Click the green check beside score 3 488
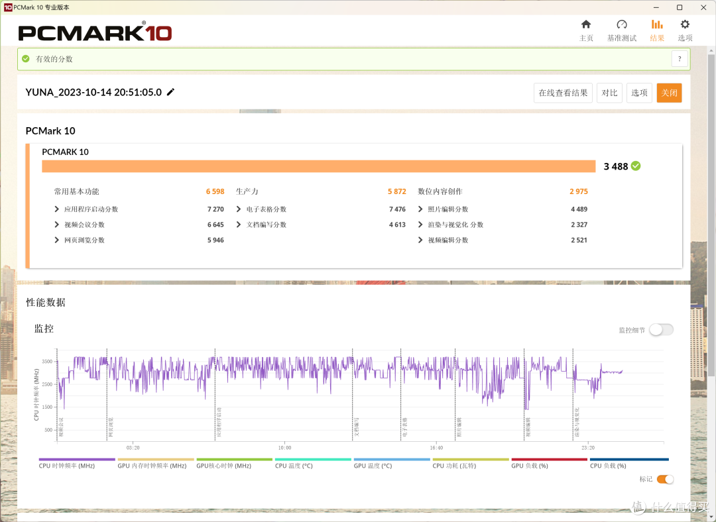This screenshot has width=716, height=522. pos(636,166)
